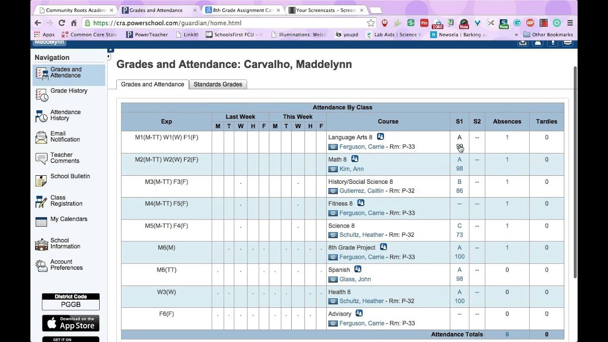This screenshot has width=608, height=342.
Task: Open Language Arts 8 absences count
Action: click(x=507, y=137)
